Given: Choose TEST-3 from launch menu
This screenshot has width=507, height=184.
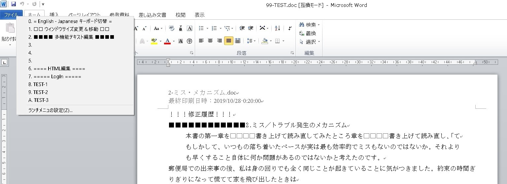Looking at the screenshot, I should 75,100.
